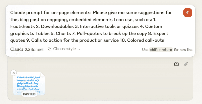Expand the chevron next to Choose style
Viewport: 202px width, 104px height.
point(79,50)
